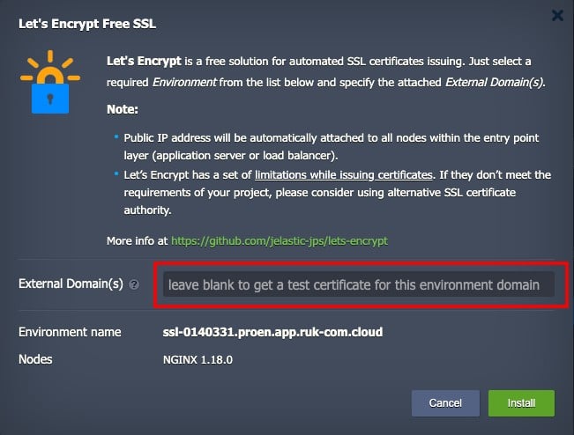Click the environment name ssl-0140331.proen.app.ruk-com.cloud
Image resolution: width=574 pixels, height=435 pixels.
click(272, 332)
